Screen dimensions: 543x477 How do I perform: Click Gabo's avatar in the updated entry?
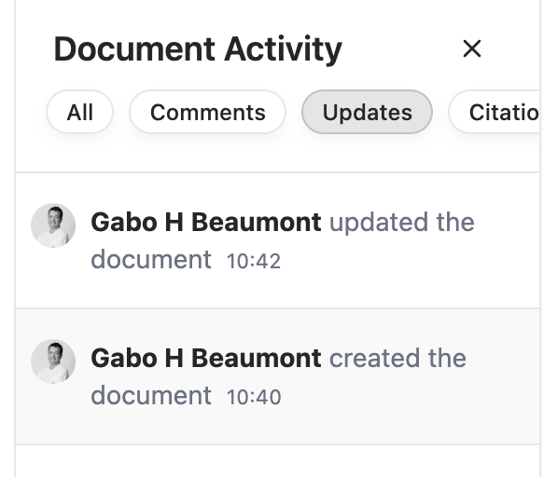(53, 225)
